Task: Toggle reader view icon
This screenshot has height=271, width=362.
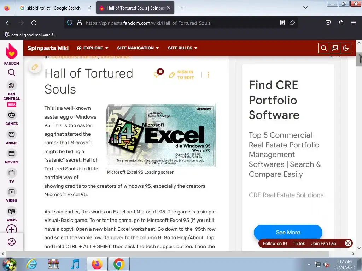Action: (x=282, y=23)
